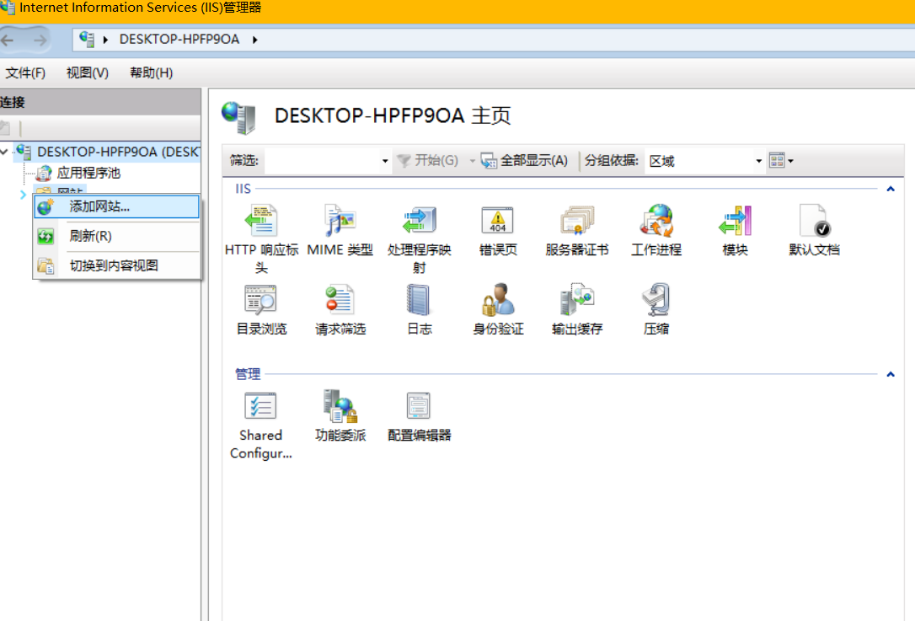Image resolution: width=915 pixels, height=621 pixels.
Task: Click the green refresh icon beside 刷新(R)
Action: click(x=45, y=237)
